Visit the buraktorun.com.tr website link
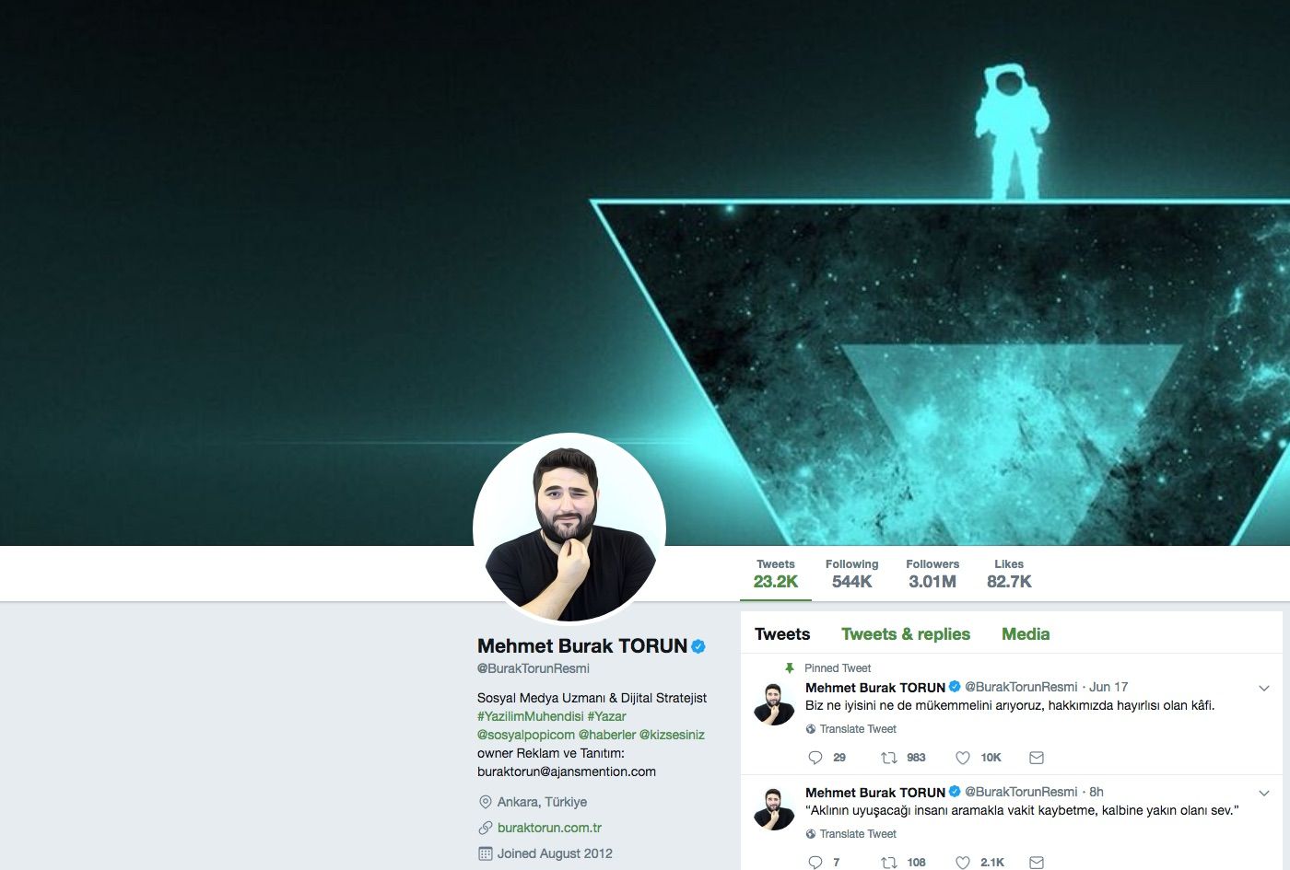The height and width of the screenshot is (870, 1290). click(549, 828)
